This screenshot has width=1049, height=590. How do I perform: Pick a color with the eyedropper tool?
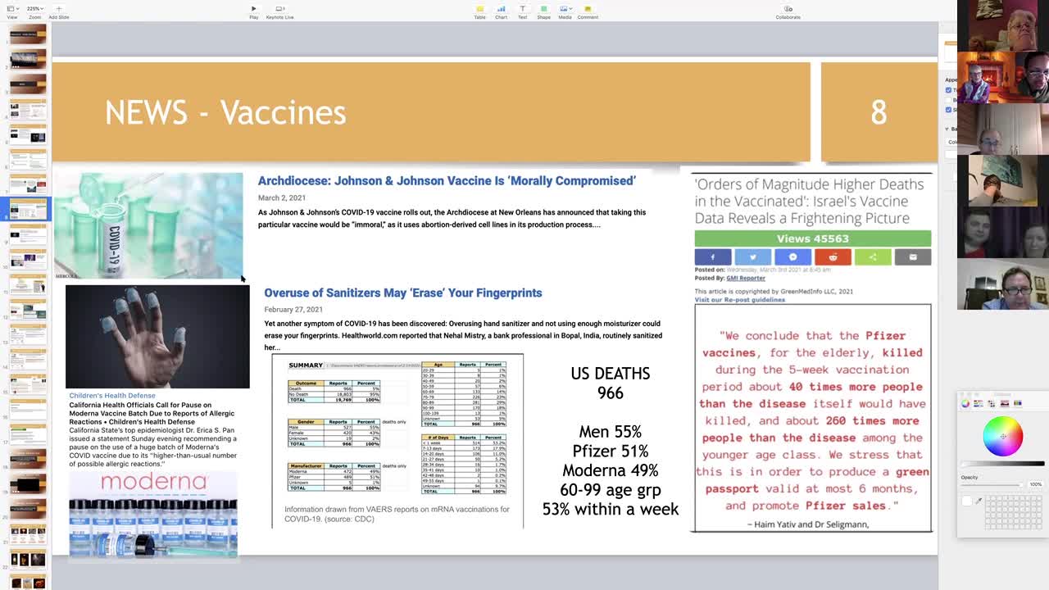click(x=978, y=501)
